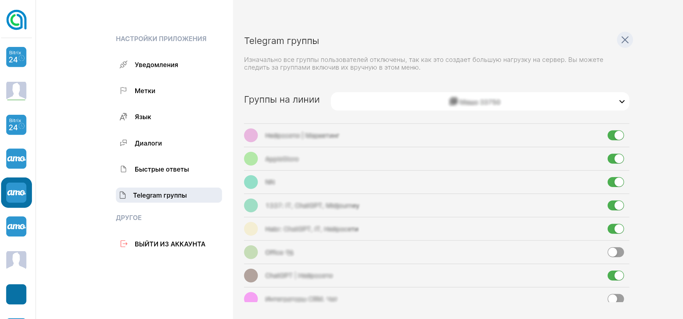The image size is (683, 319).
Task: Select the third amo account icon
Action: pyautogui.click(x=17, y=226)
